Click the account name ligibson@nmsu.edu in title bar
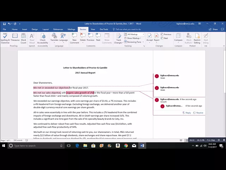The height and width of the screenshot is (170, 226). tap(185, 24)
